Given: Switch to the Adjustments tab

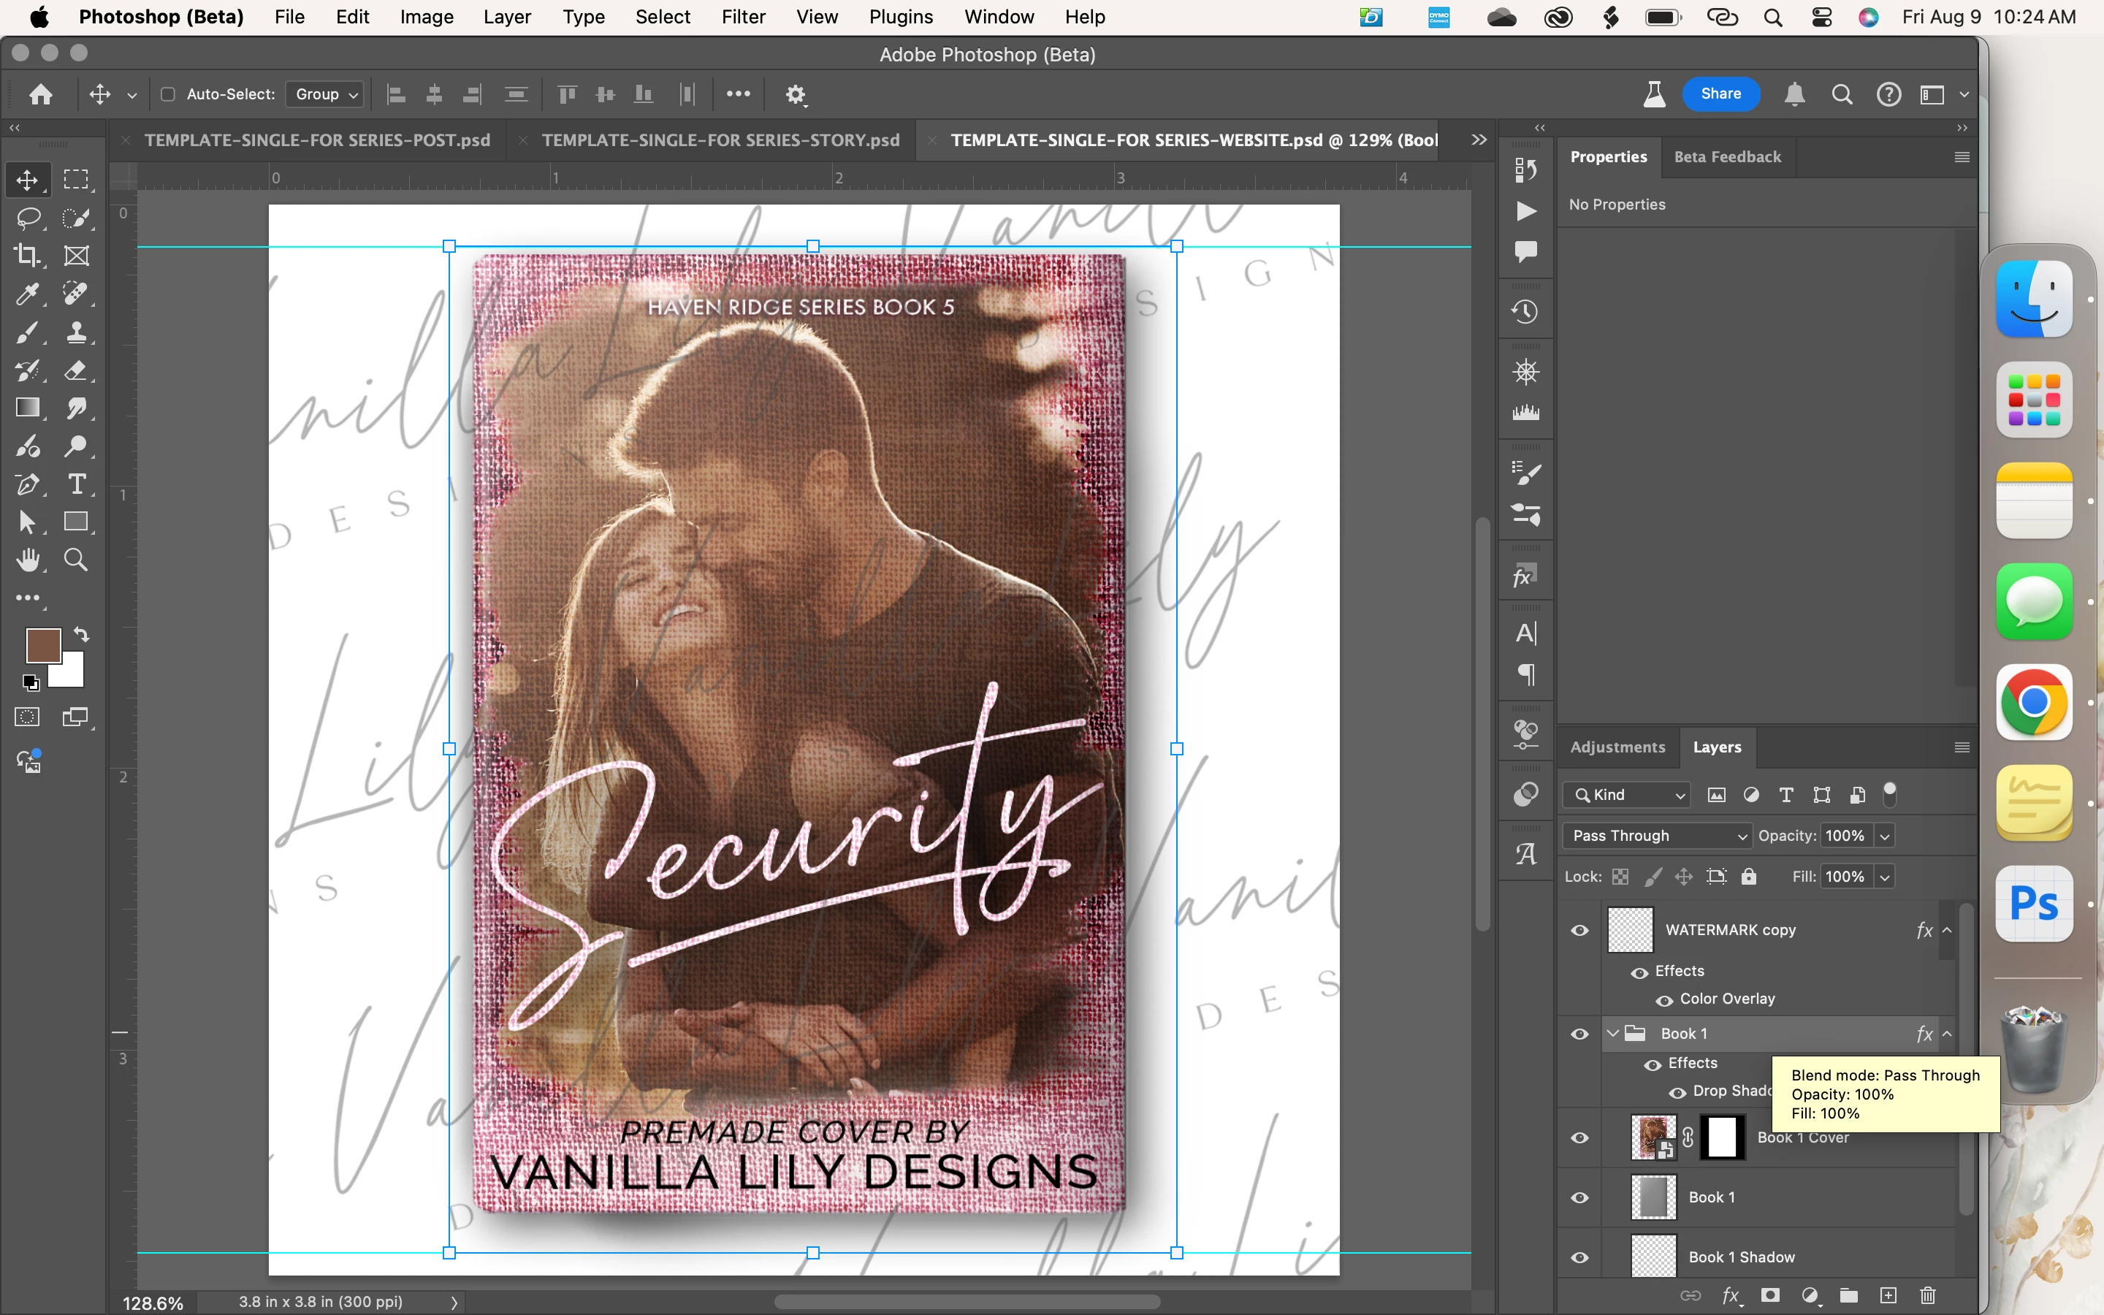Looking at the screenshot, I should (1617, 747).
